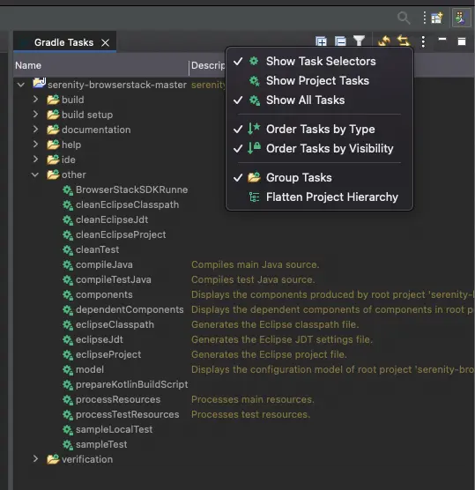Collapse the other task group
Image resolution: width=475 pixels, height=490 pixels.
coord(35,174)
